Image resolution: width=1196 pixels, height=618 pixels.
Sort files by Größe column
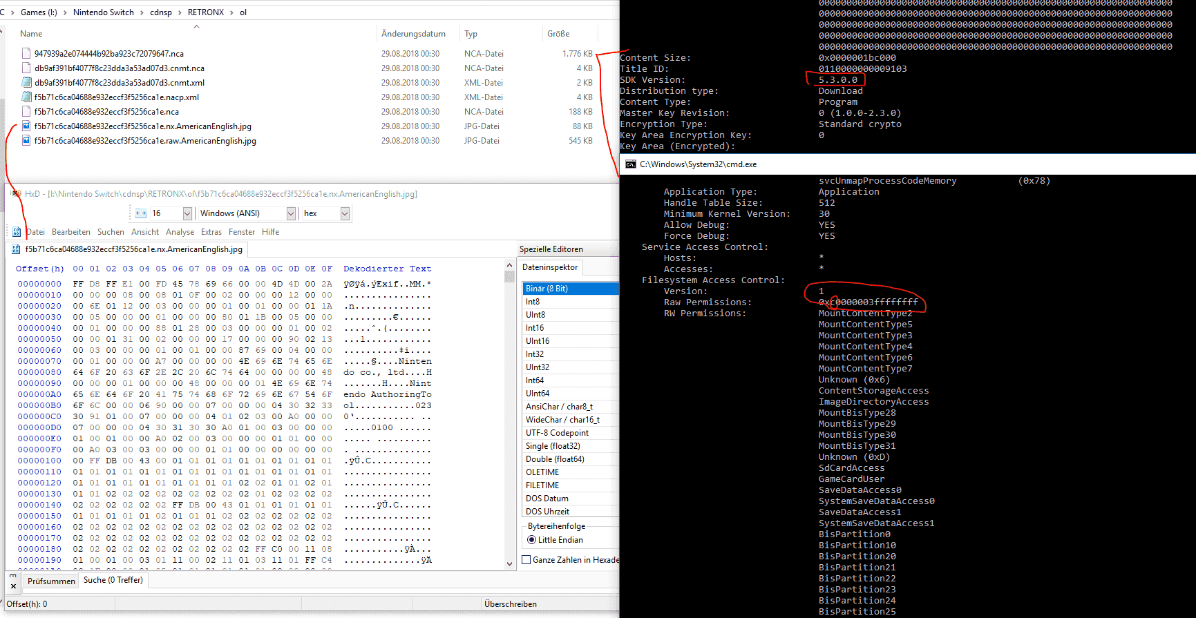[x=558, y=33]
